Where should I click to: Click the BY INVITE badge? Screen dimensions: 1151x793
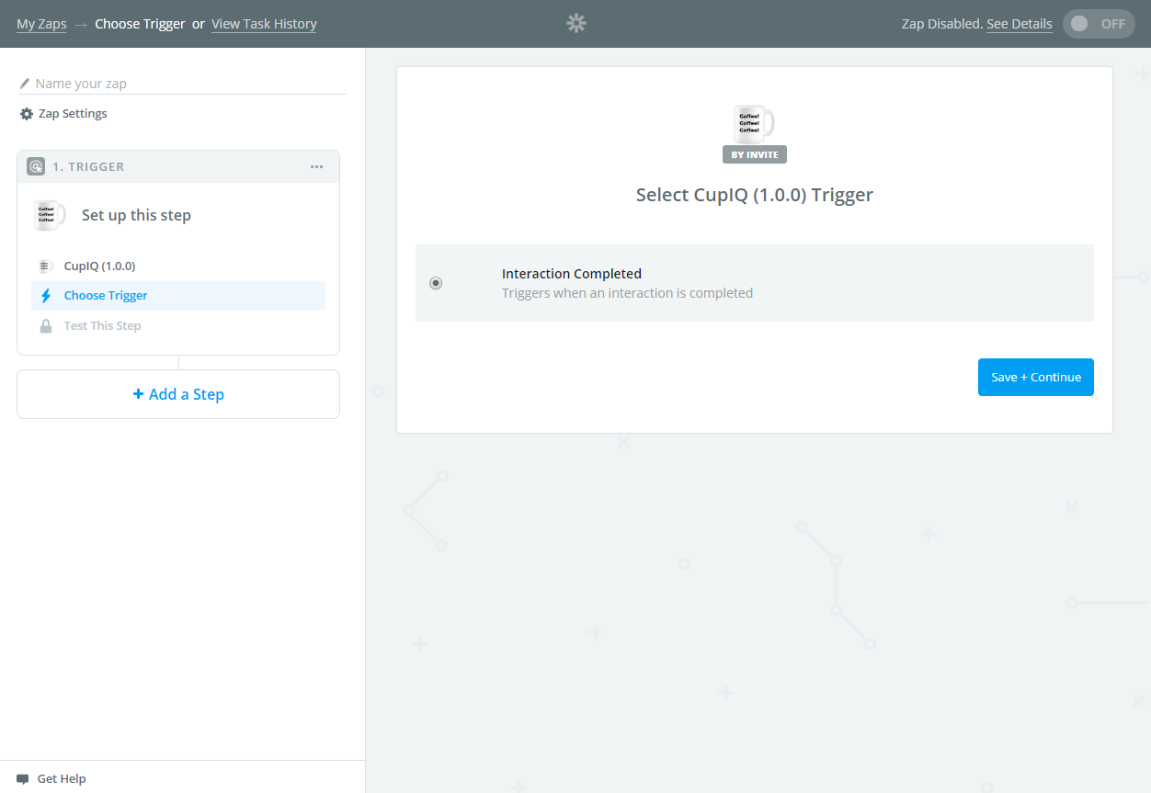coord(755,154)
